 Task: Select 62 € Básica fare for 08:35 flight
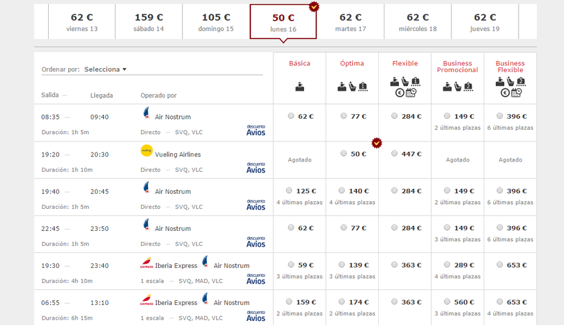(x=292, y=116)
